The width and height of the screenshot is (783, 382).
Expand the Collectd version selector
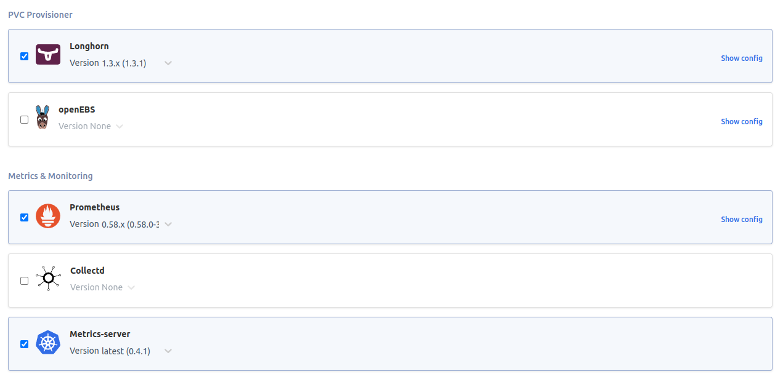pyautogui.click(x=131, y=287)
